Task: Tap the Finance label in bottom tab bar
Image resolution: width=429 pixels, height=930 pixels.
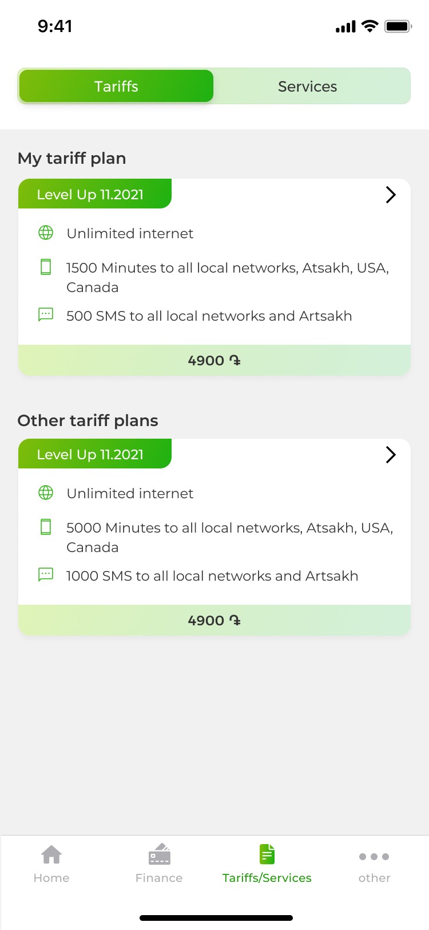Action: [159, 878]
